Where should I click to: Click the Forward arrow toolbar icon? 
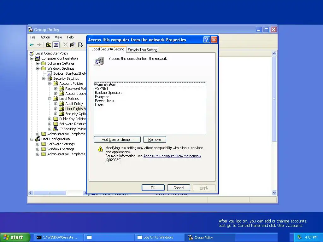tap(39, 45)
